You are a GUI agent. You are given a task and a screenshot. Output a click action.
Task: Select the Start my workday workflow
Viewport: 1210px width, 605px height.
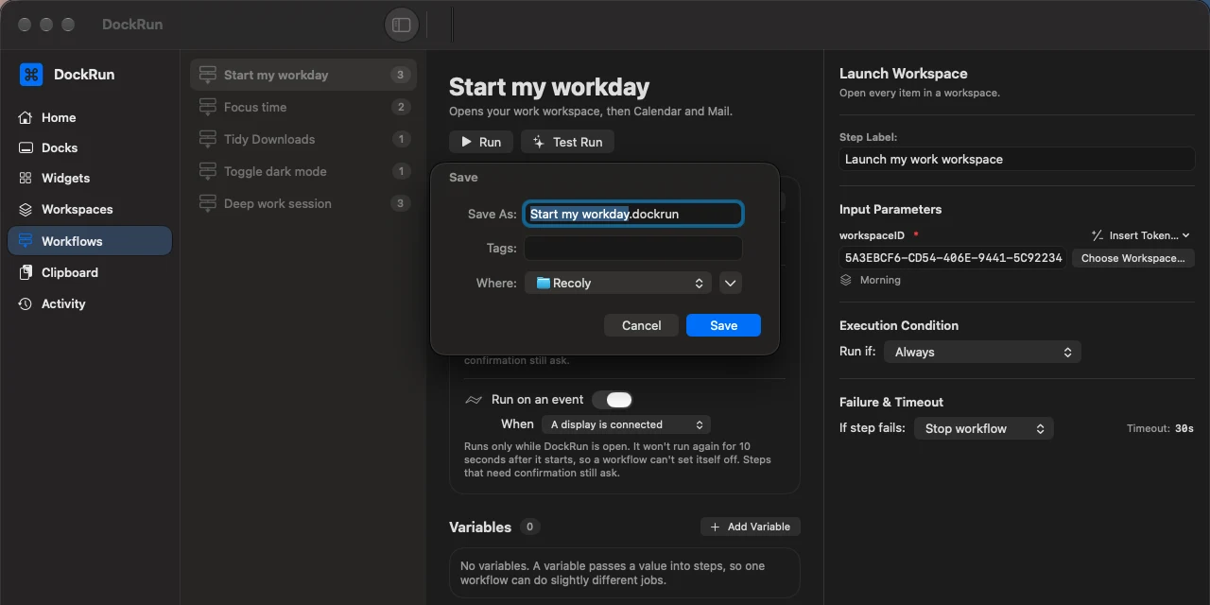pos(303,75)
